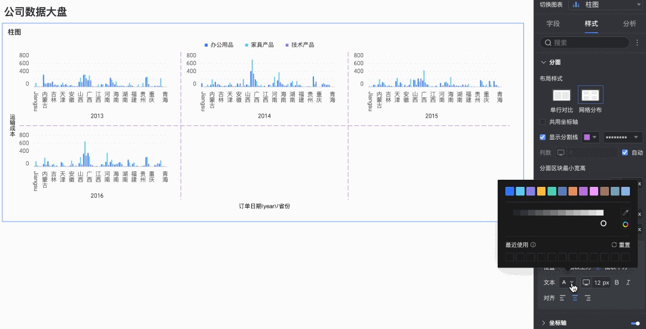The height and width of the screenshot is (329, 646).
Task: Click the 办公用品 legend item
Action: [219, 45]
